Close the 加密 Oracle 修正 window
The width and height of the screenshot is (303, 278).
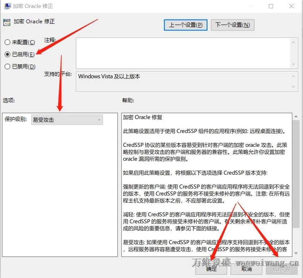292,6
